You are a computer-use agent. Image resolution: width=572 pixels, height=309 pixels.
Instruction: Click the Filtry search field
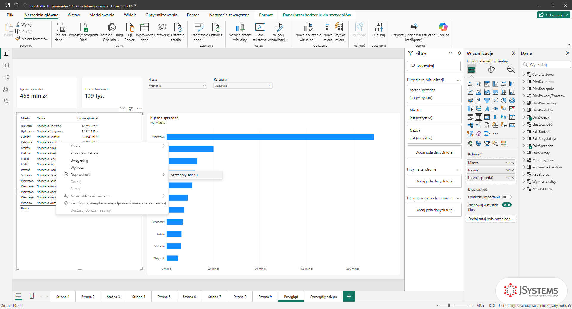pos(434,66)
